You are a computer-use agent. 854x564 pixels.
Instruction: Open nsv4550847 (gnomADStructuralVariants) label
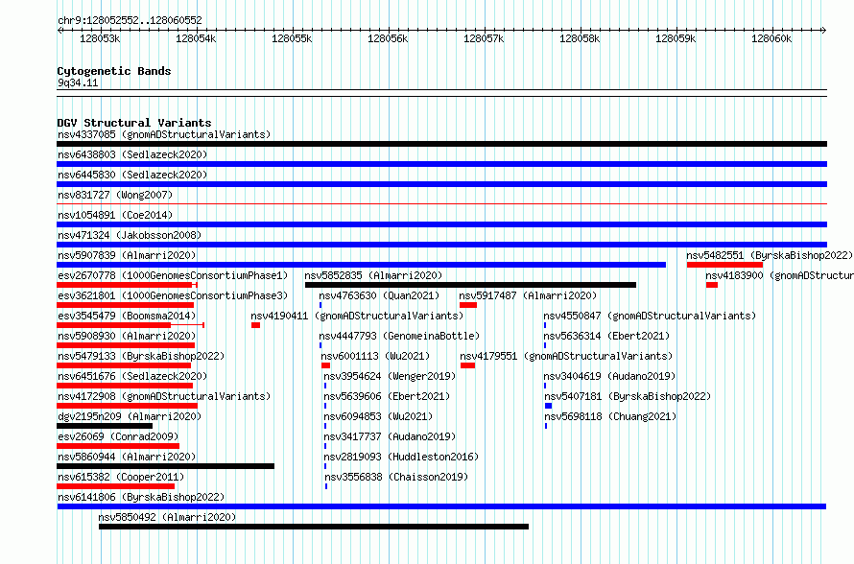[650, 316]
